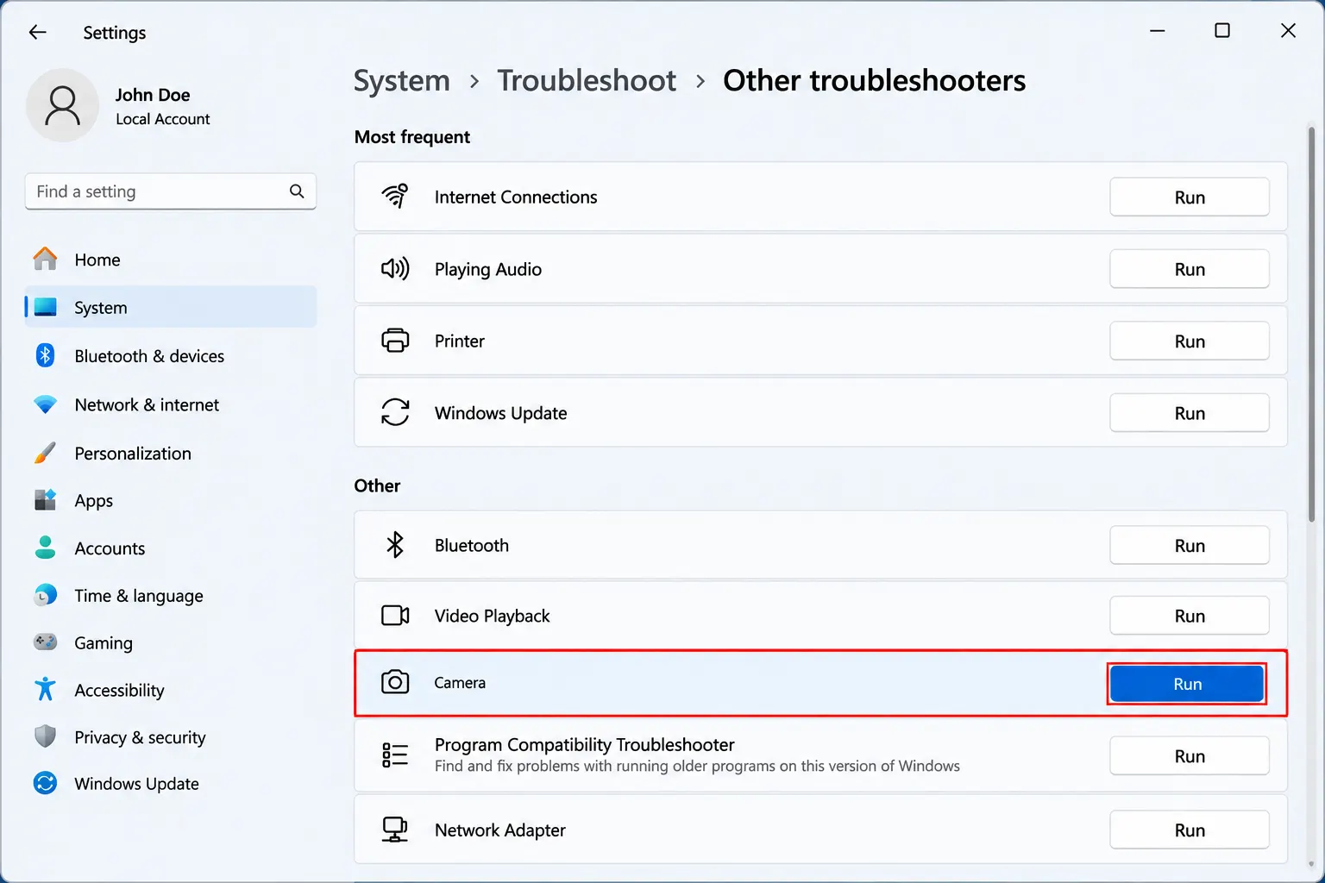Click the Bluetooth & devices icon
Viewport: 1325px width, 883px height.
point(45,355)
